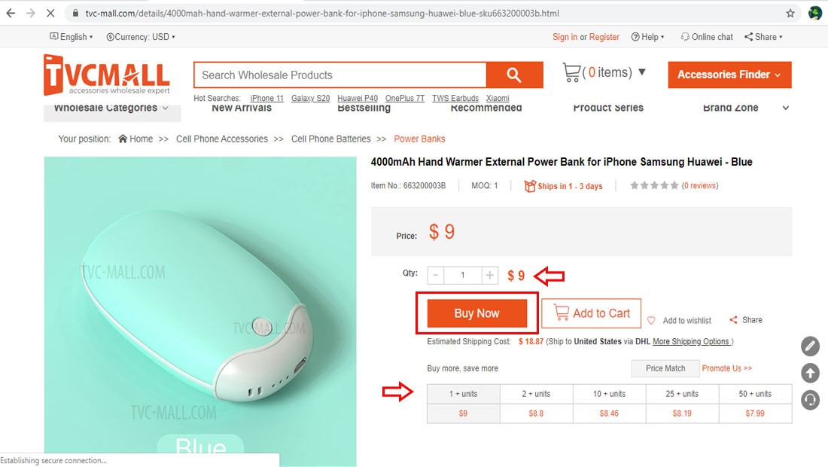Select the 10 + units price tier

point(608,394)
